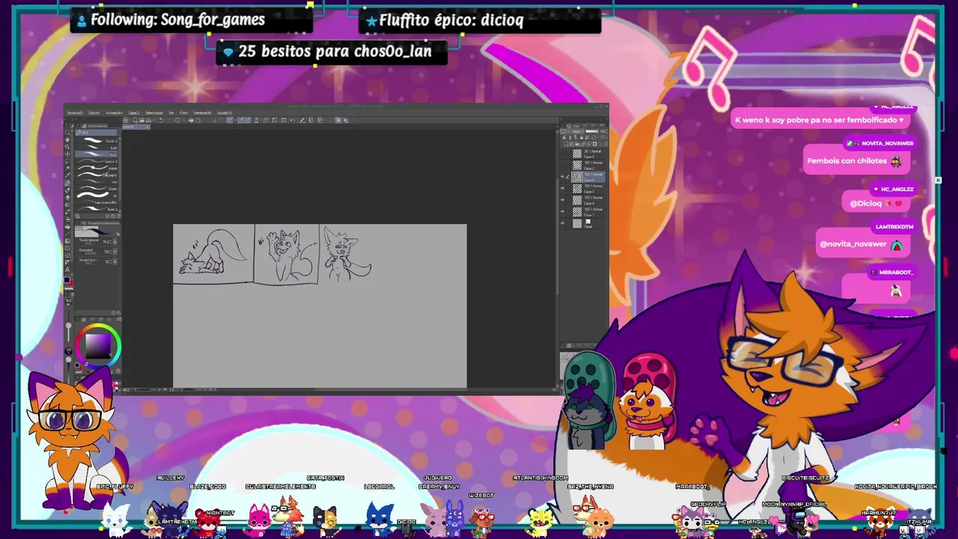This screenshot has width=958, height=539.
Task: Open the Ayuda menu
Action: tap(224, 113)
